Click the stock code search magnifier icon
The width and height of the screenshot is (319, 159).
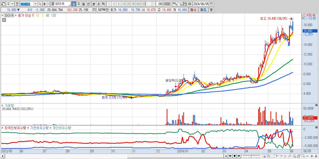click(40, 4)
